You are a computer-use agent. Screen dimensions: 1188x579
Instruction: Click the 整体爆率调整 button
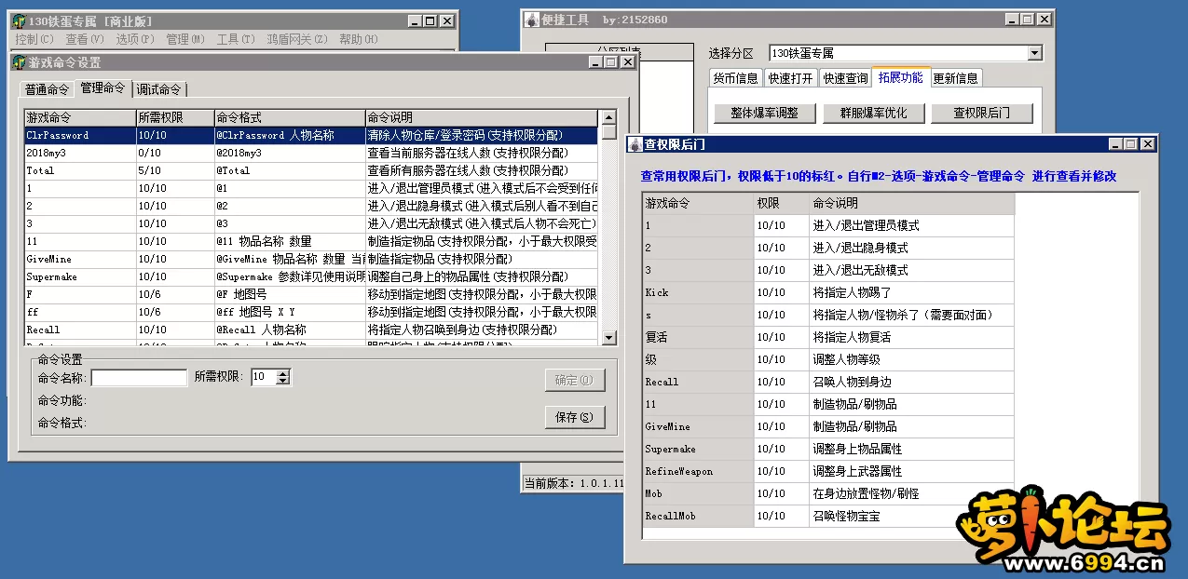[x=764, y=113]
